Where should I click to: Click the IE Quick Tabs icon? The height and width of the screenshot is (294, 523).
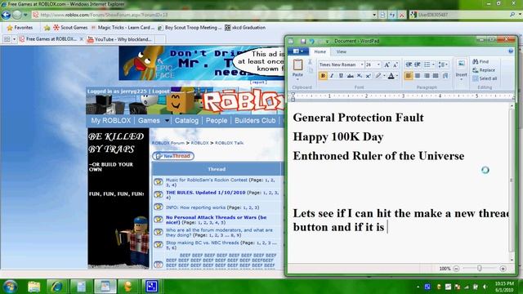(7, 39)
